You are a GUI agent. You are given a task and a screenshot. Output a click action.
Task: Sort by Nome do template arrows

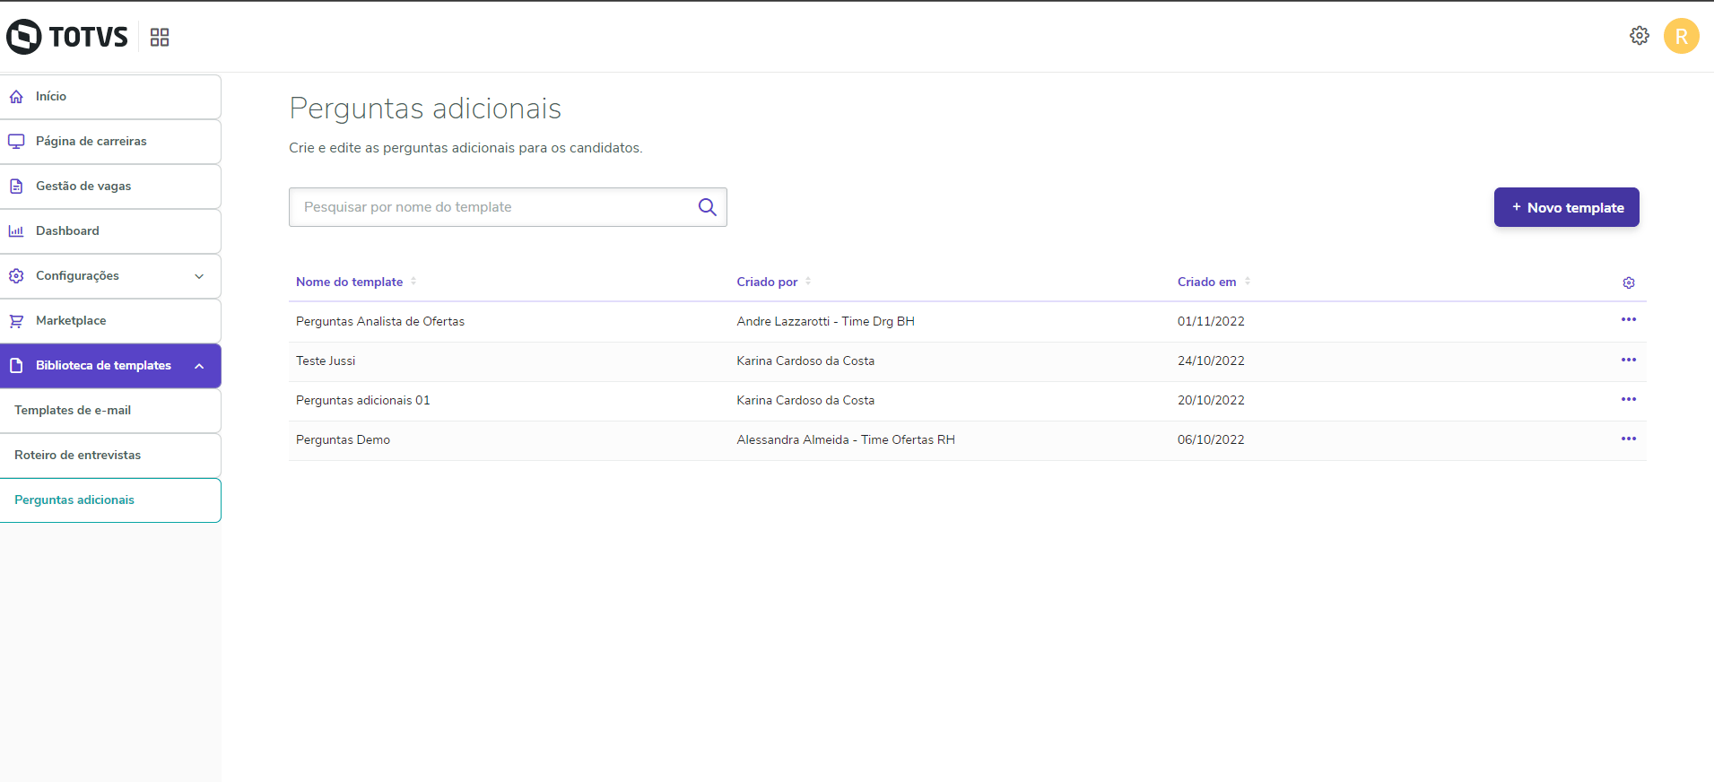413,282
